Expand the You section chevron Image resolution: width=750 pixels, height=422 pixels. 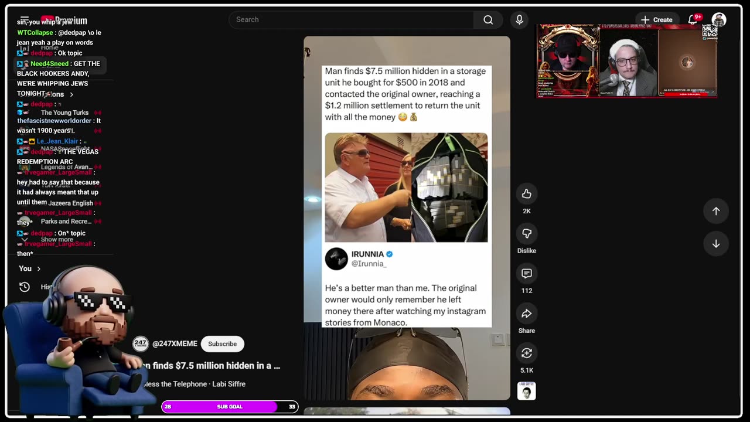[39, 268]
